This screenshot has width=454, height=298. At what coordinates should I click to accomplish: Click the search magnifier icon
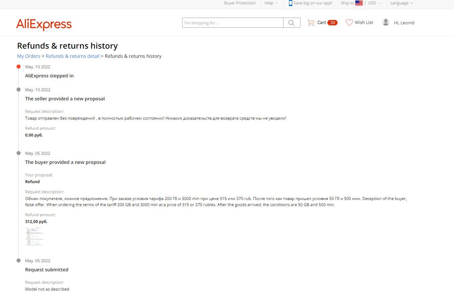[x=292, y=23]
